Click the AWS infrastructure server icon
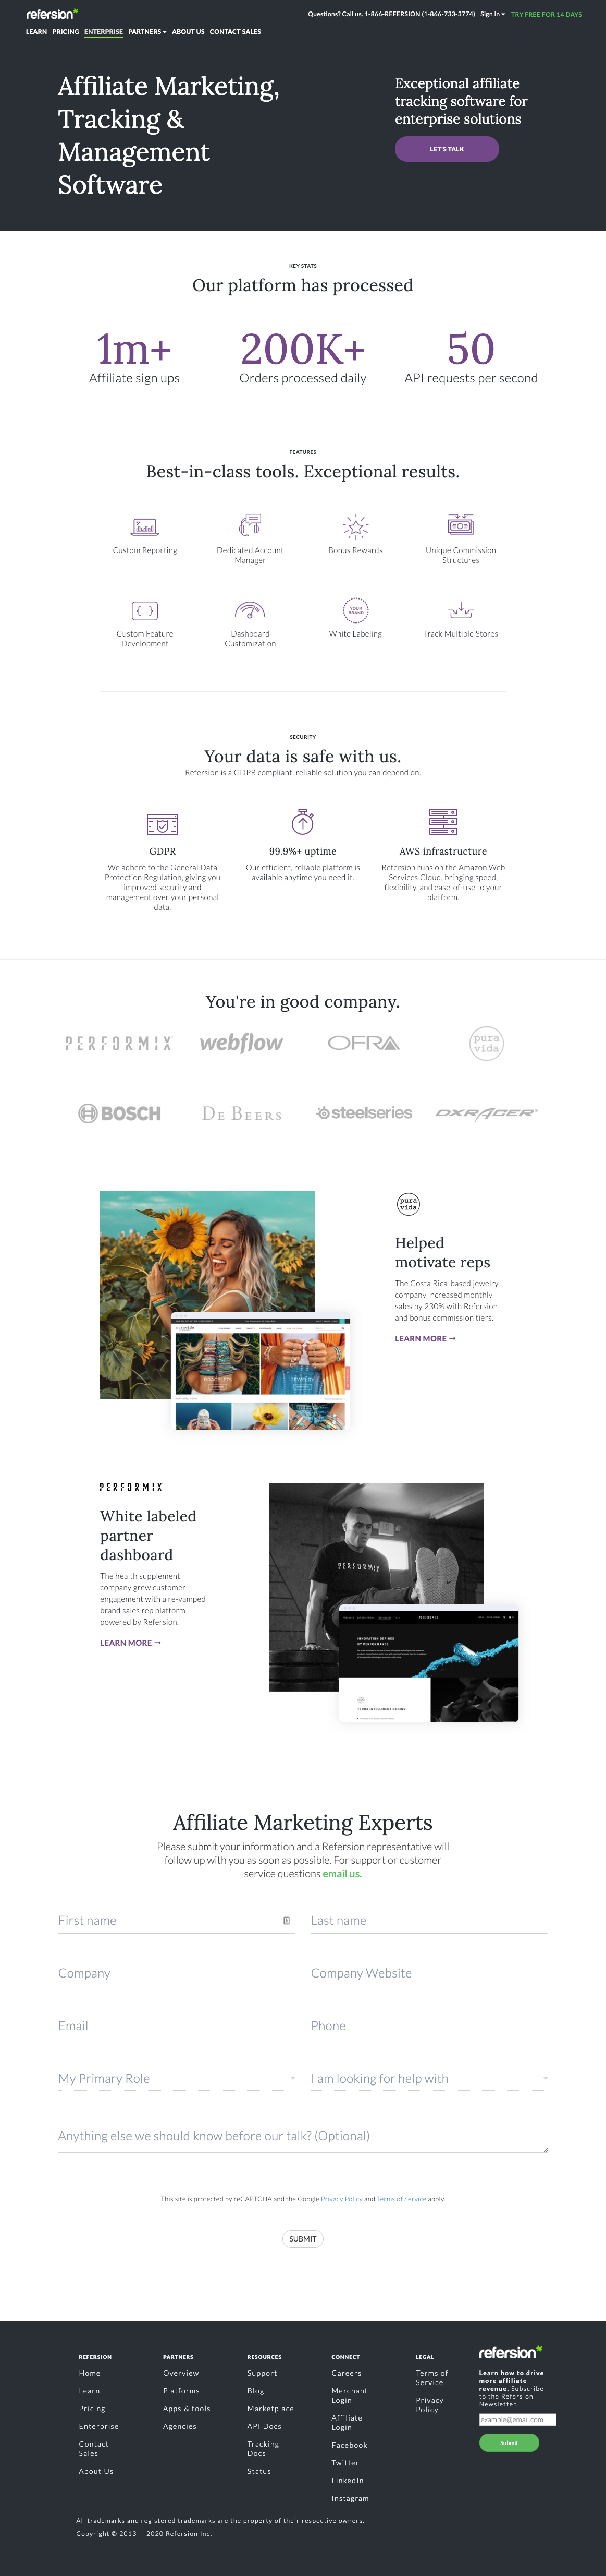 [x=443, y=822]
